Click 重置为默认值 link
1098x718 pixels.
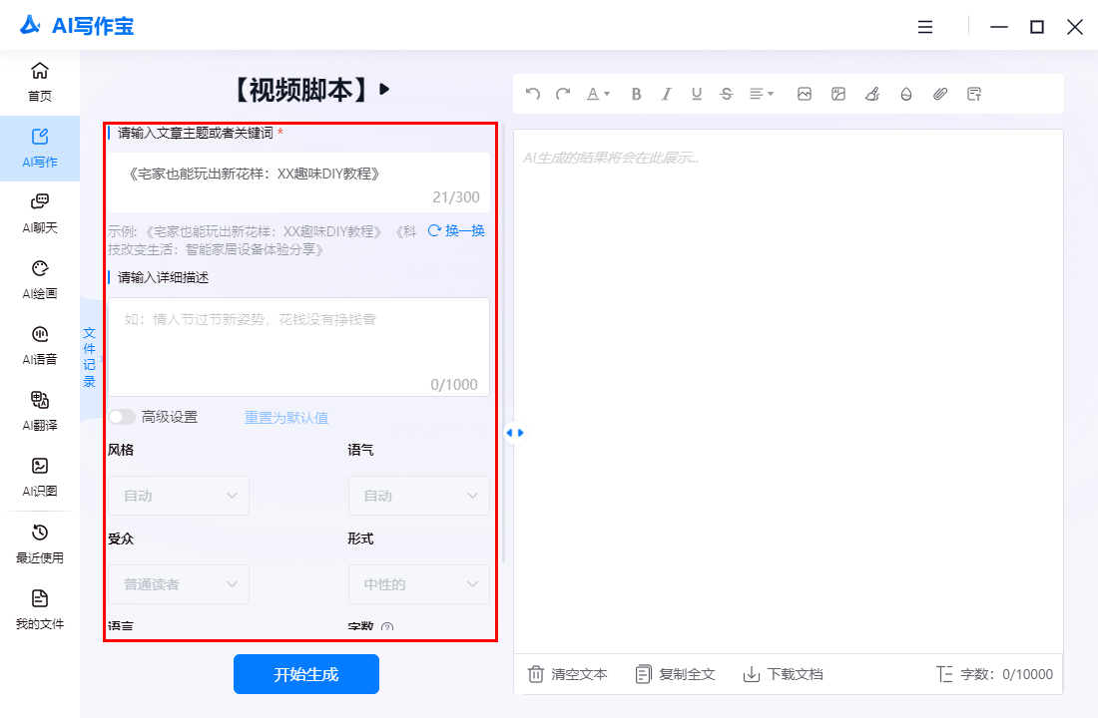point(286,418)
